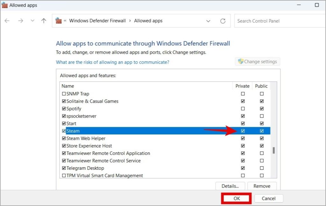
Task: Toggle Steam Web Helper Public checkbox
Action: pos(262,138)
